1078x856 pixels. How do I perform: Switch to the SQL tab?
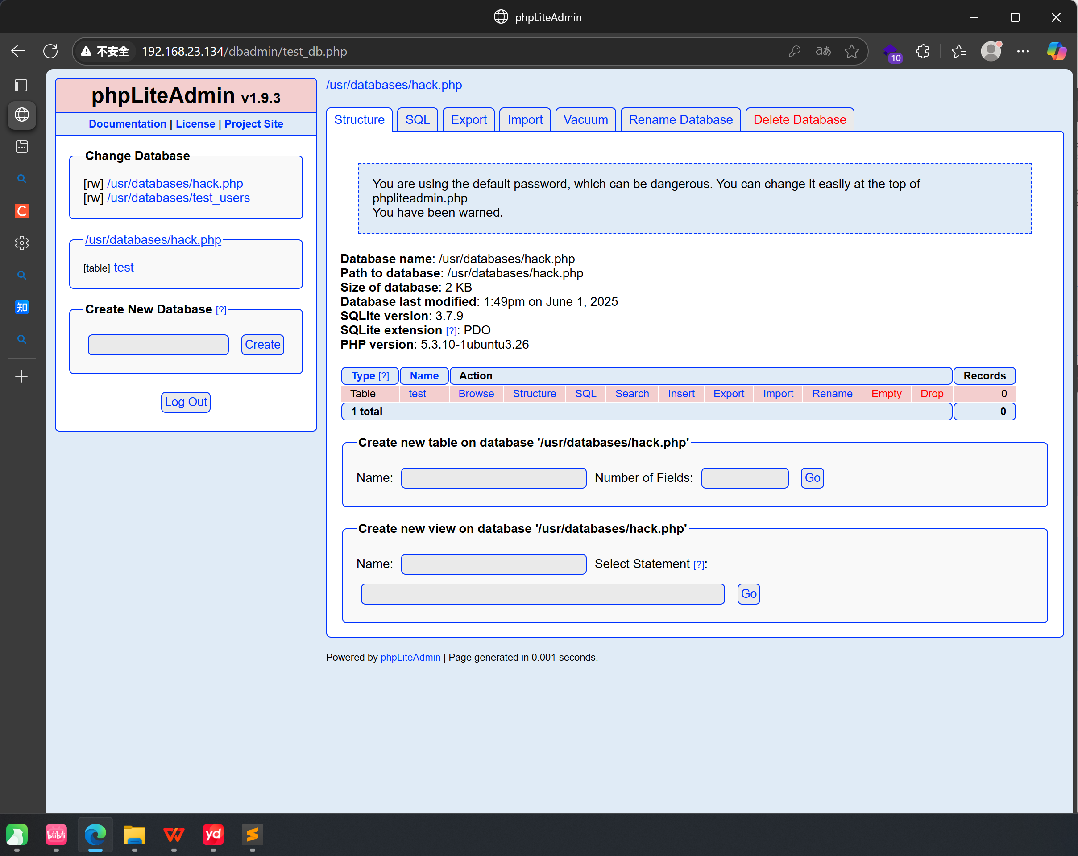[417, 120]
